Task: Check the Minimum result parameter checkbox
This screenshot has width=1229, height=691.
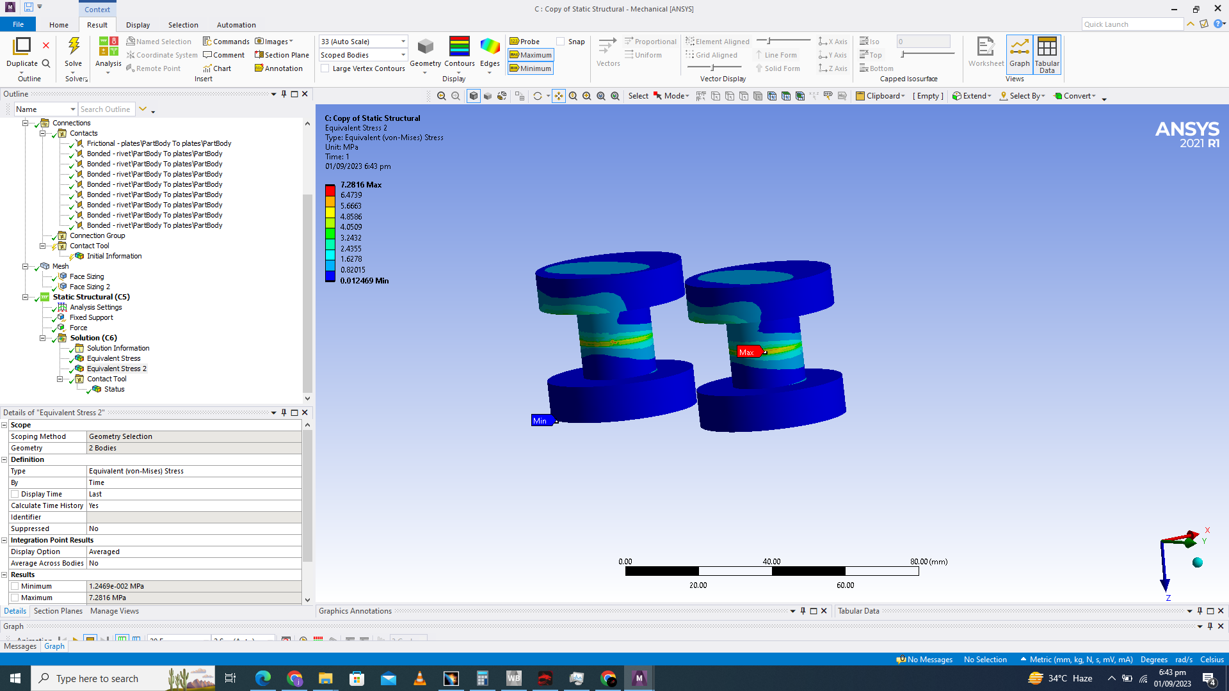Action: (15, 586)
